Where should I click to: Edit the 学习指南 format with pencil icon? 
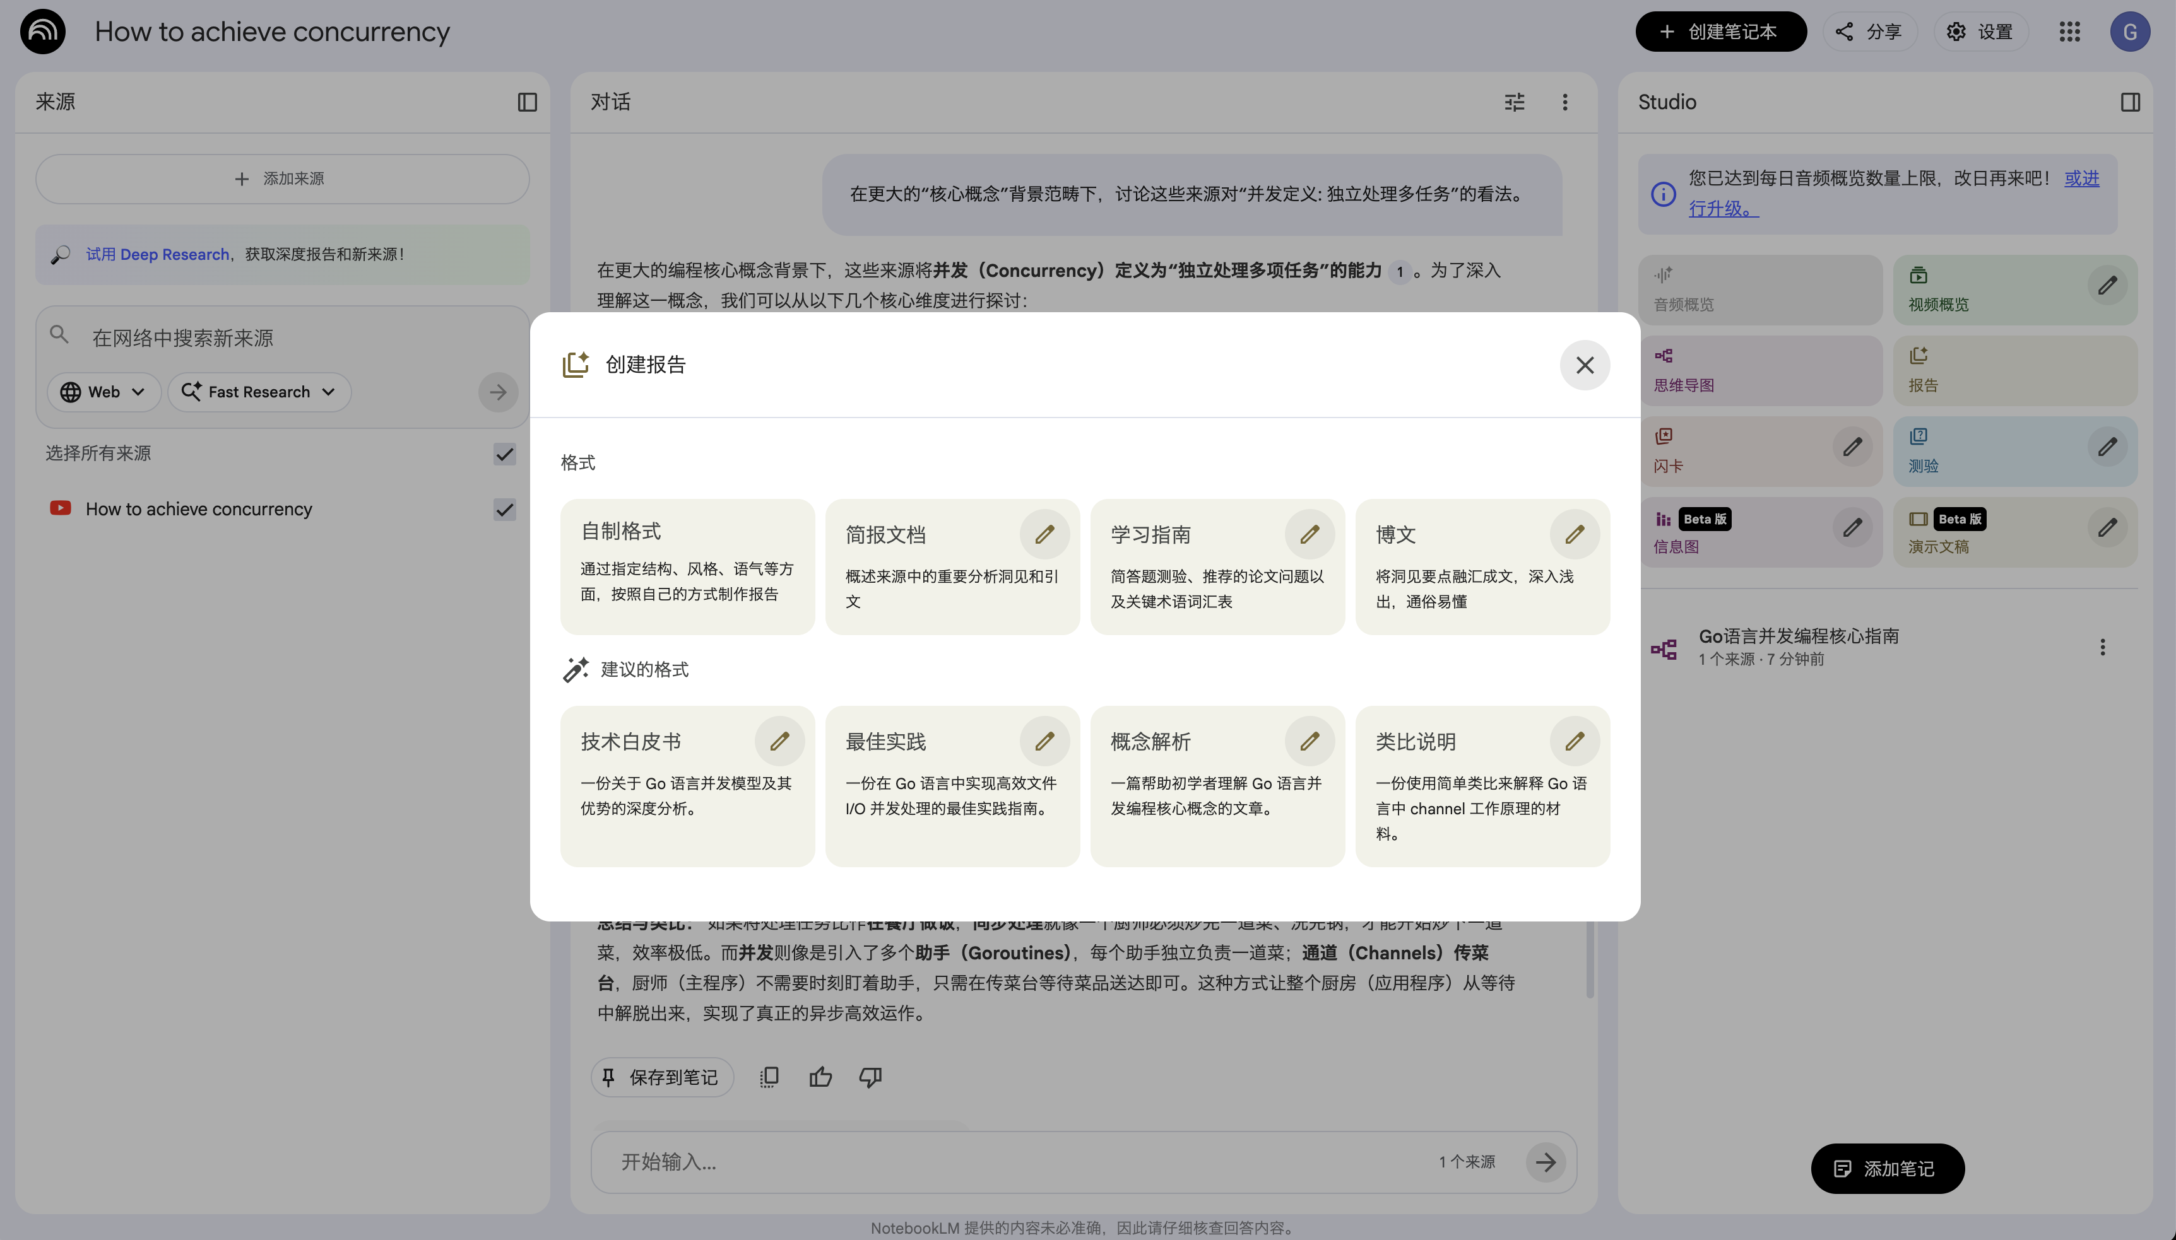pos(1309,533)
